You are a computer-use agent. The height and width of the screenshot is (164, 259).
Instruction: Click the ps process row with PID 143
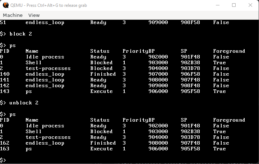point(29,91)
